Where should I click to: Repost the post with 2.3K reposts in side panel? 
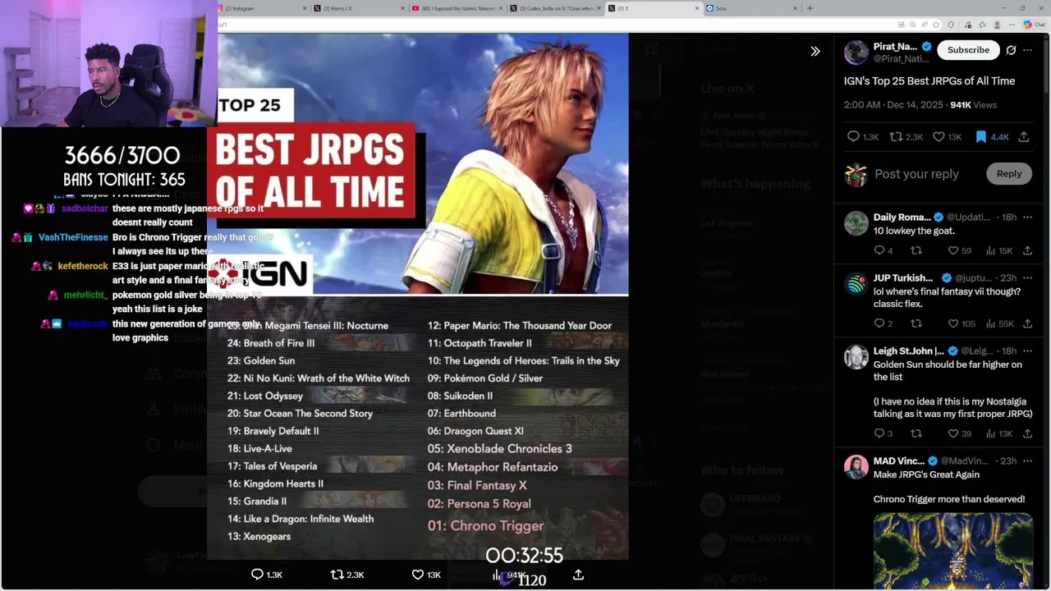(x=896, y=137)
